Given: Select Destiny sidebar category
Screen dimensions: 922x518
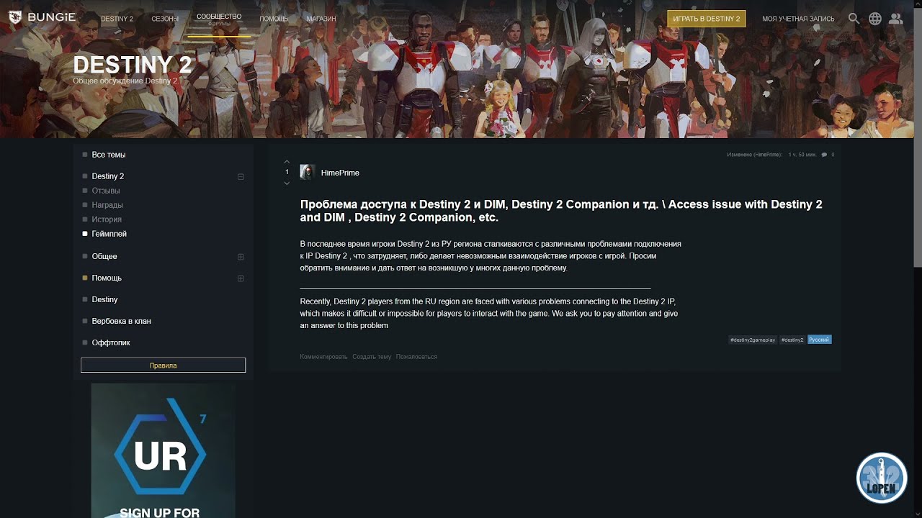Looking at the screenshot, I should coord(104,299).
